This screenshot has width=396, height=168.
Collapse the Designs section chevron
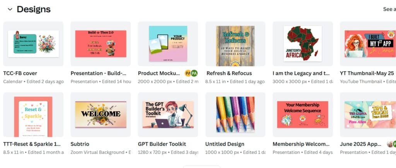point(10,10)
